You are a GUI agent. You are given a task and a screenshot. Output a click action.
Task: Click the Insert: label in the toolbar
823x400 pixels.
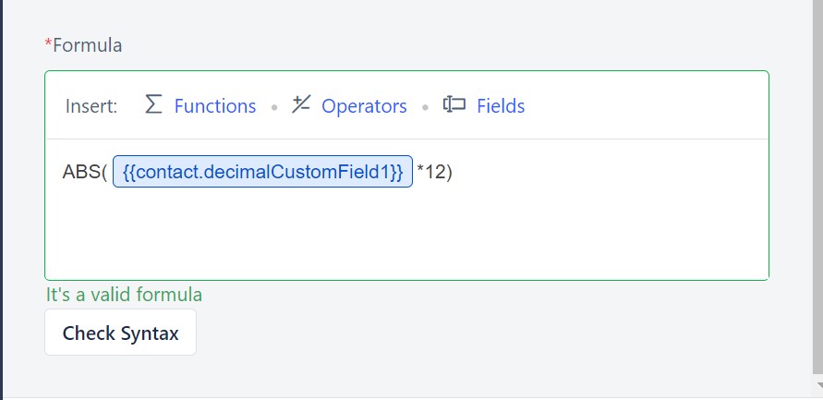(91, 106)
